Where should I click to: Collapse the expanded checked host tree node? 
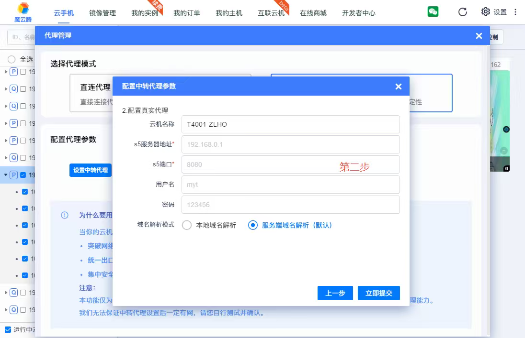6,175
